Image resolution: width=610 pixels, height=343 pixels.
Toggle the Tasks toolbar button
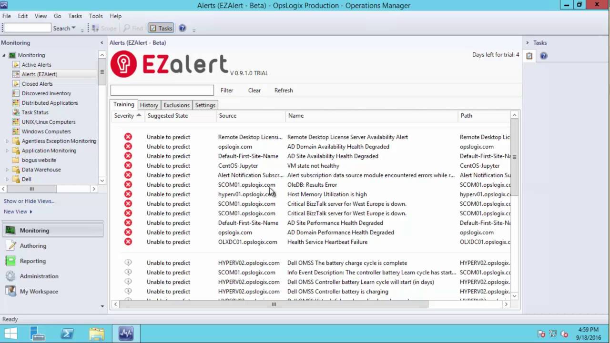coord(161,28)
